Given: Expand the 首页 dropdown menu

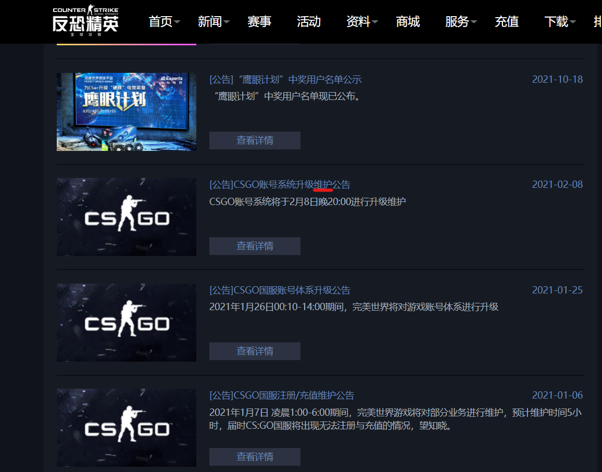Looking at the screenshot, I should click(x=165, y=21).
